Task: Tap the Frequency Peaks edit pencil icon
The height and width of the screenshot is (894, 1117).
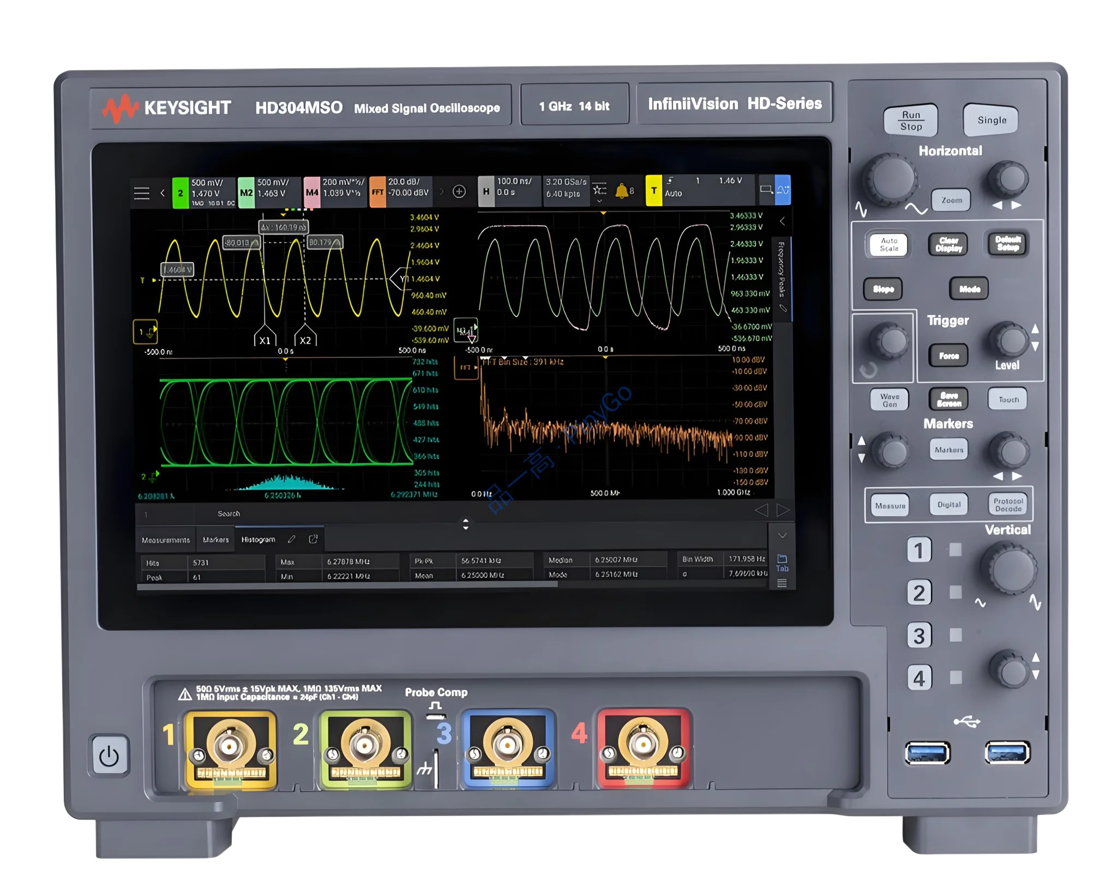Action: (783, 309)
